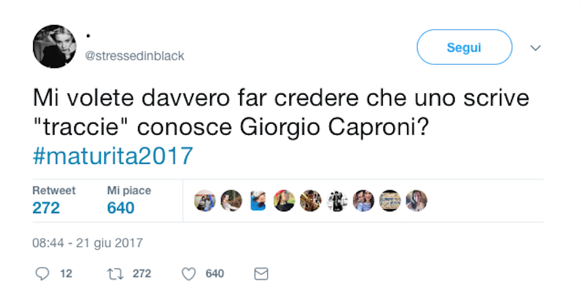Screen dimensions: 580x302
Task: Click the author display name dot
Action: pyautogui.click(x=88, y=36)
